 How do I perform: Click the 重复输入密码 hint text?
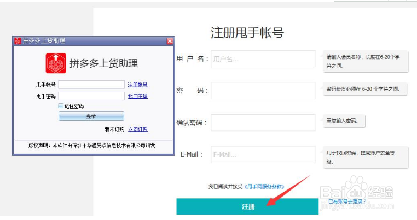click(343, 121)
